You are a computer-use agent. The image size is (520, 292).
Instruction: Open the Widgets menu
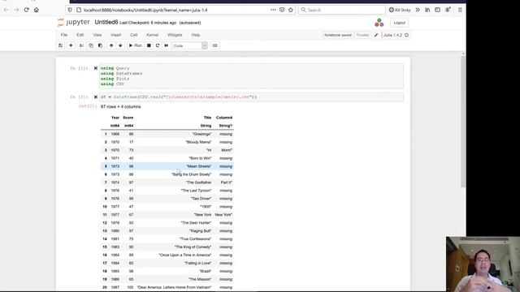pos(175,35)
